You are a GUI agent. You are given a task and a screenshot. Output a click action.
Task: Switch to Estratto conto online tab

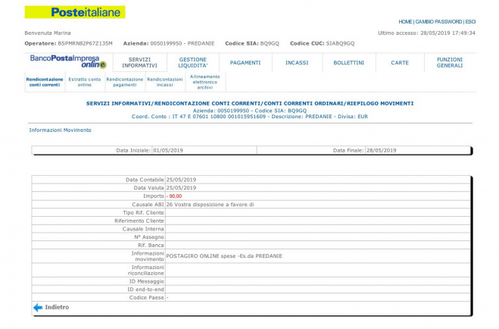point(85,82)
